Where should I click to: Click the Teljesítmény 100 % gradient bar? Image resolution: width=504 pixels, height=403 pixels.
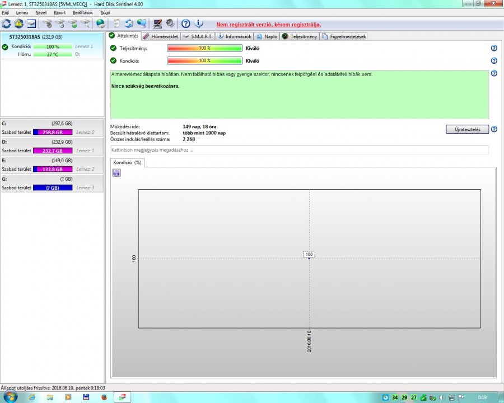[x=204, y=48]
